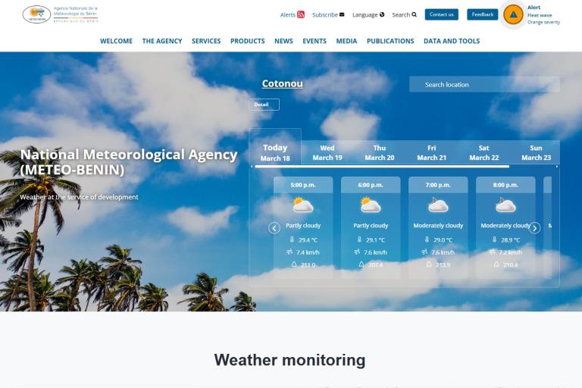Select the Sun March 23 tab
Image resolution: width=582 pixels, height=388 pixels.
[536, 152]
